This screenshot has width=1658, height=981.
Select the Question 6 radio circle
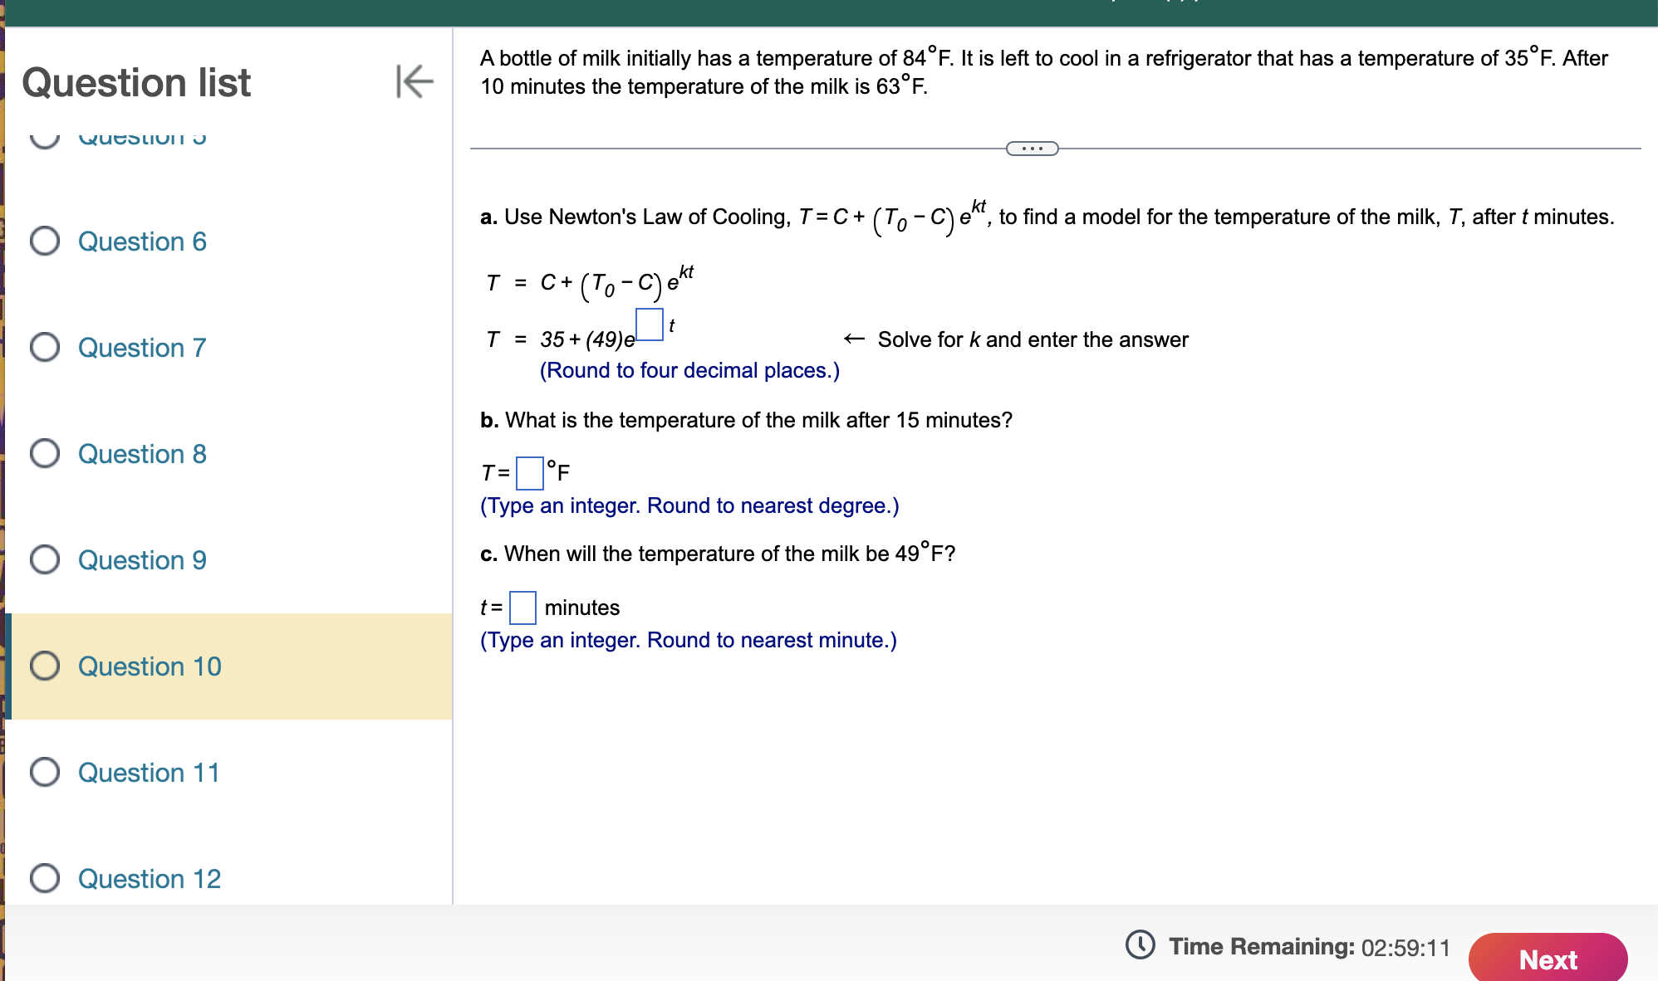click(45, 242)
